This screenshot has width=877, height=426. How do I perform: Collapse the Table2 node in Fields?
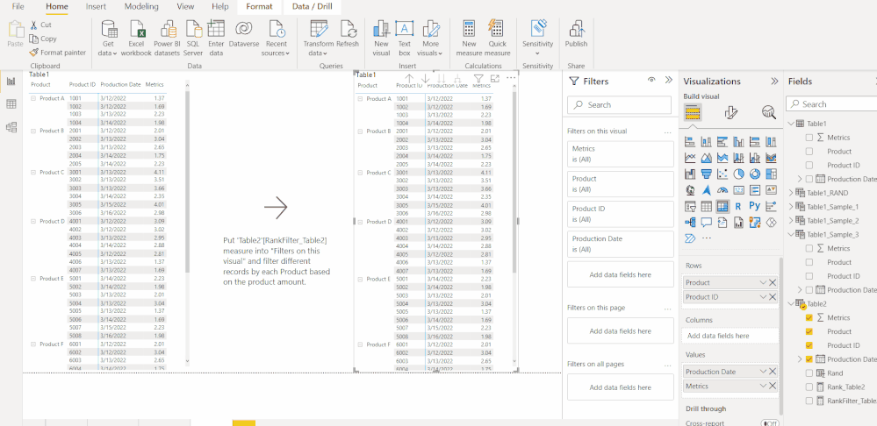click(791, 304)
